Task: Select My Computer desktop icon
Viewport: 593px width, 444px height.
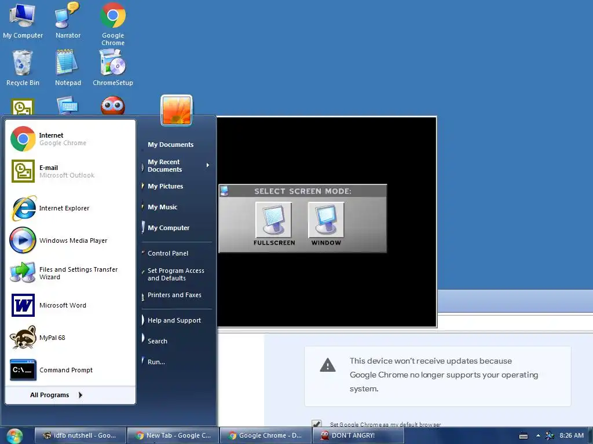Action: coord(23,20)
